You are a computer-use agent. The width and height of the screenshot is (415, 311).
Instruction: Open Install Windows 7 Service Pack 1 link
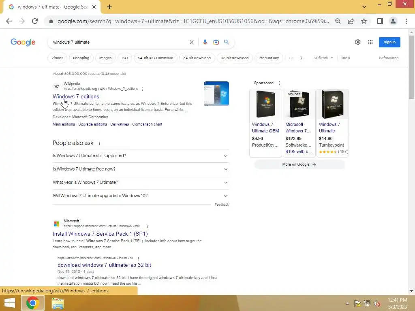pos(101,234)
